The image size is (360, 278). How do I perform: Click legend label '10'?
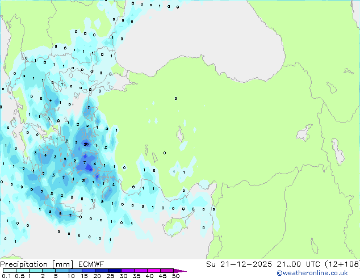pyautogui.click(x=71, y=276)
